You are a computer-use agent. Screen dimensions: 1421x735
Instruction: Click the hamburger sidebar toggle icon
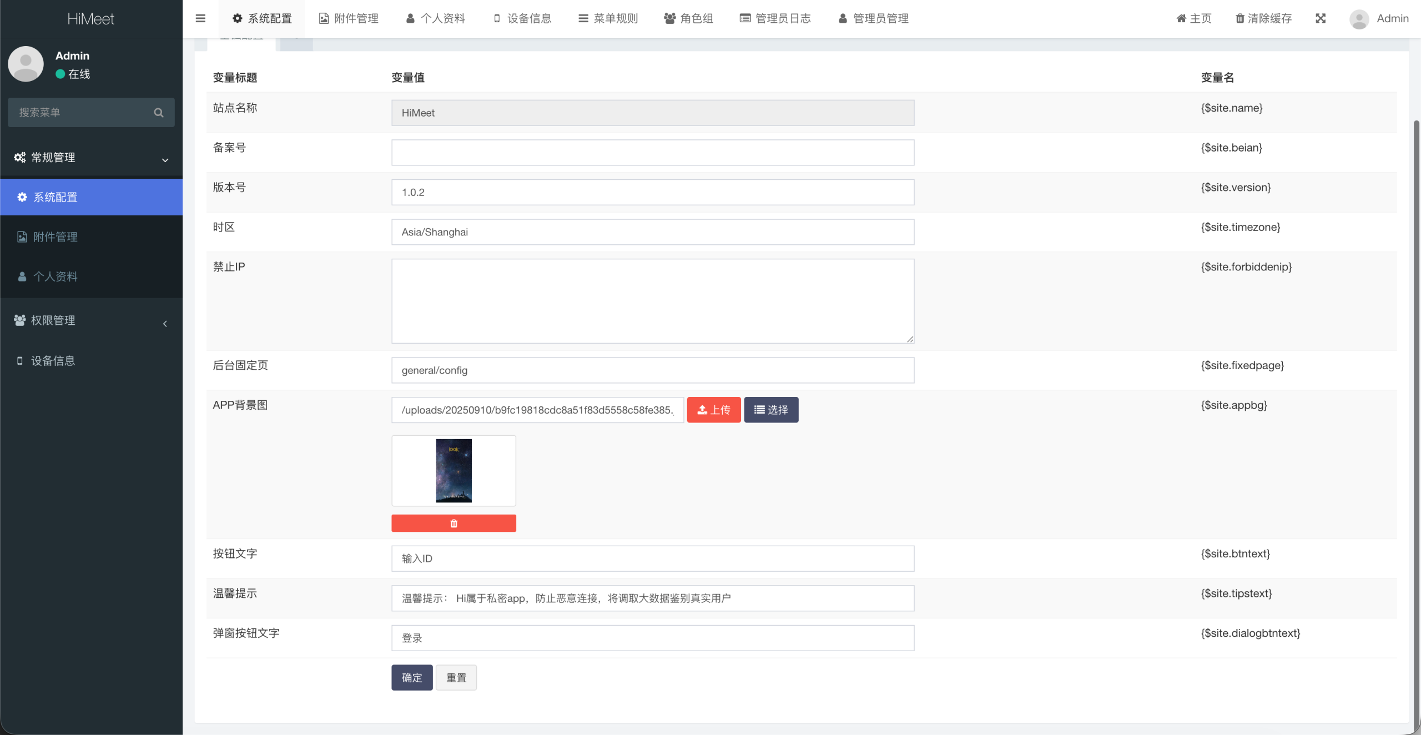tap(200, 18)
